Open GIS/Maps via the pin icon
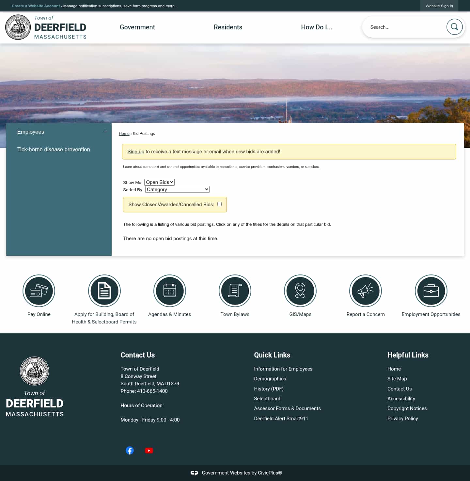 (x=300, y=291)
